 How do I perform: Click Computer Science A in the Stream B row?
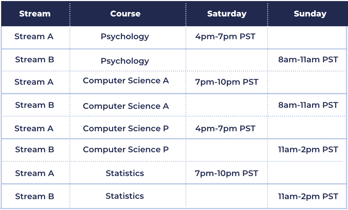pos(126,106)
